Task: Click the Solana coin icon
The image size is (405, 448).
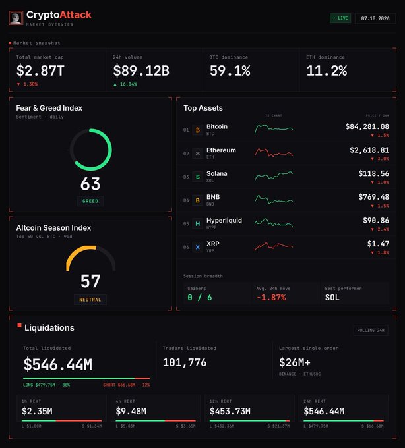Action: (198, 177)
